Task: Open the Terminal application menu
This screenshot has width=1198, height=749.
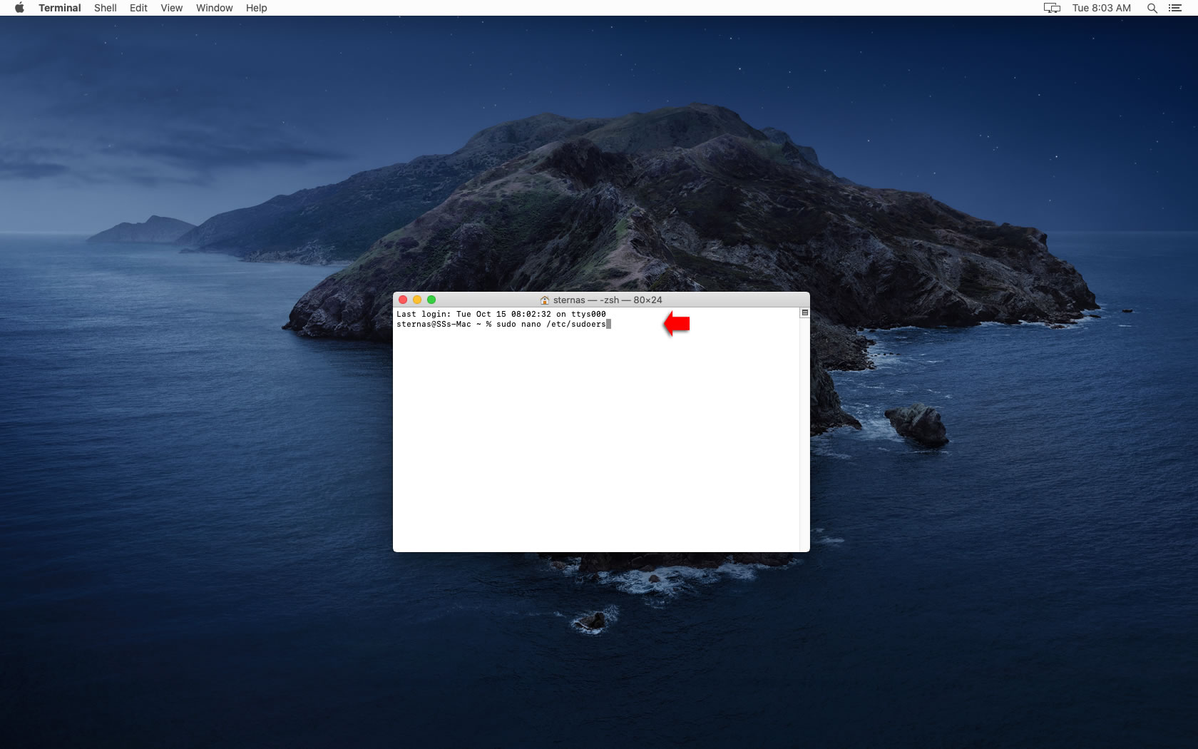Action: 60,8
